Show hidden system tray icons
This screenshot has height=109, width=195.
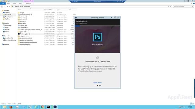click(177, 107)
